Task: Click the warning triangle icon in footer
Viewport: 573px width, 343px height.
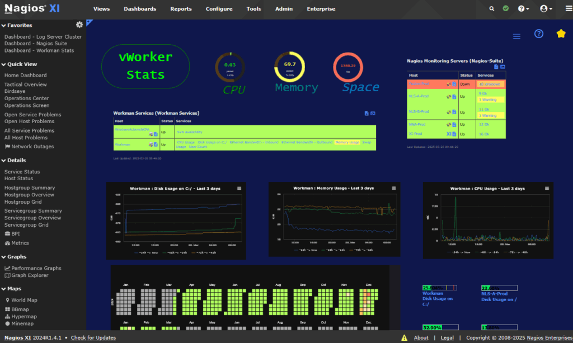Action: point(404,338)
